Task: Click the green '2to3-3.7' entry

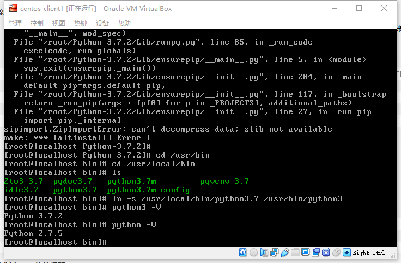Action: pyautogui.click(x=23, y=181)
